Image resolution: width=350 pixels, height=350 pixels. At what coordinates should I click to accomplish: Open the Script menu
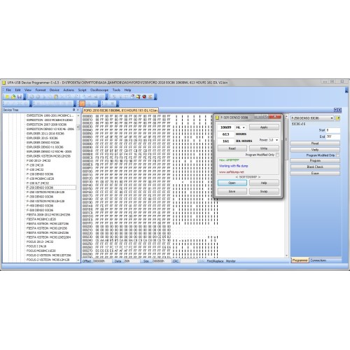click(82, 90)
